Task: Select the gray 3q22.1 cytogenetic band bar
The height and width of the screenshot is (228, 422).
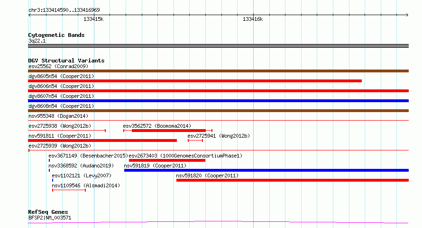Action: [218, 46]
